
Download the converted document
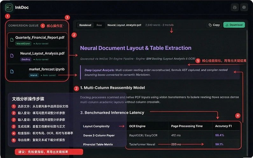(234, 25)
